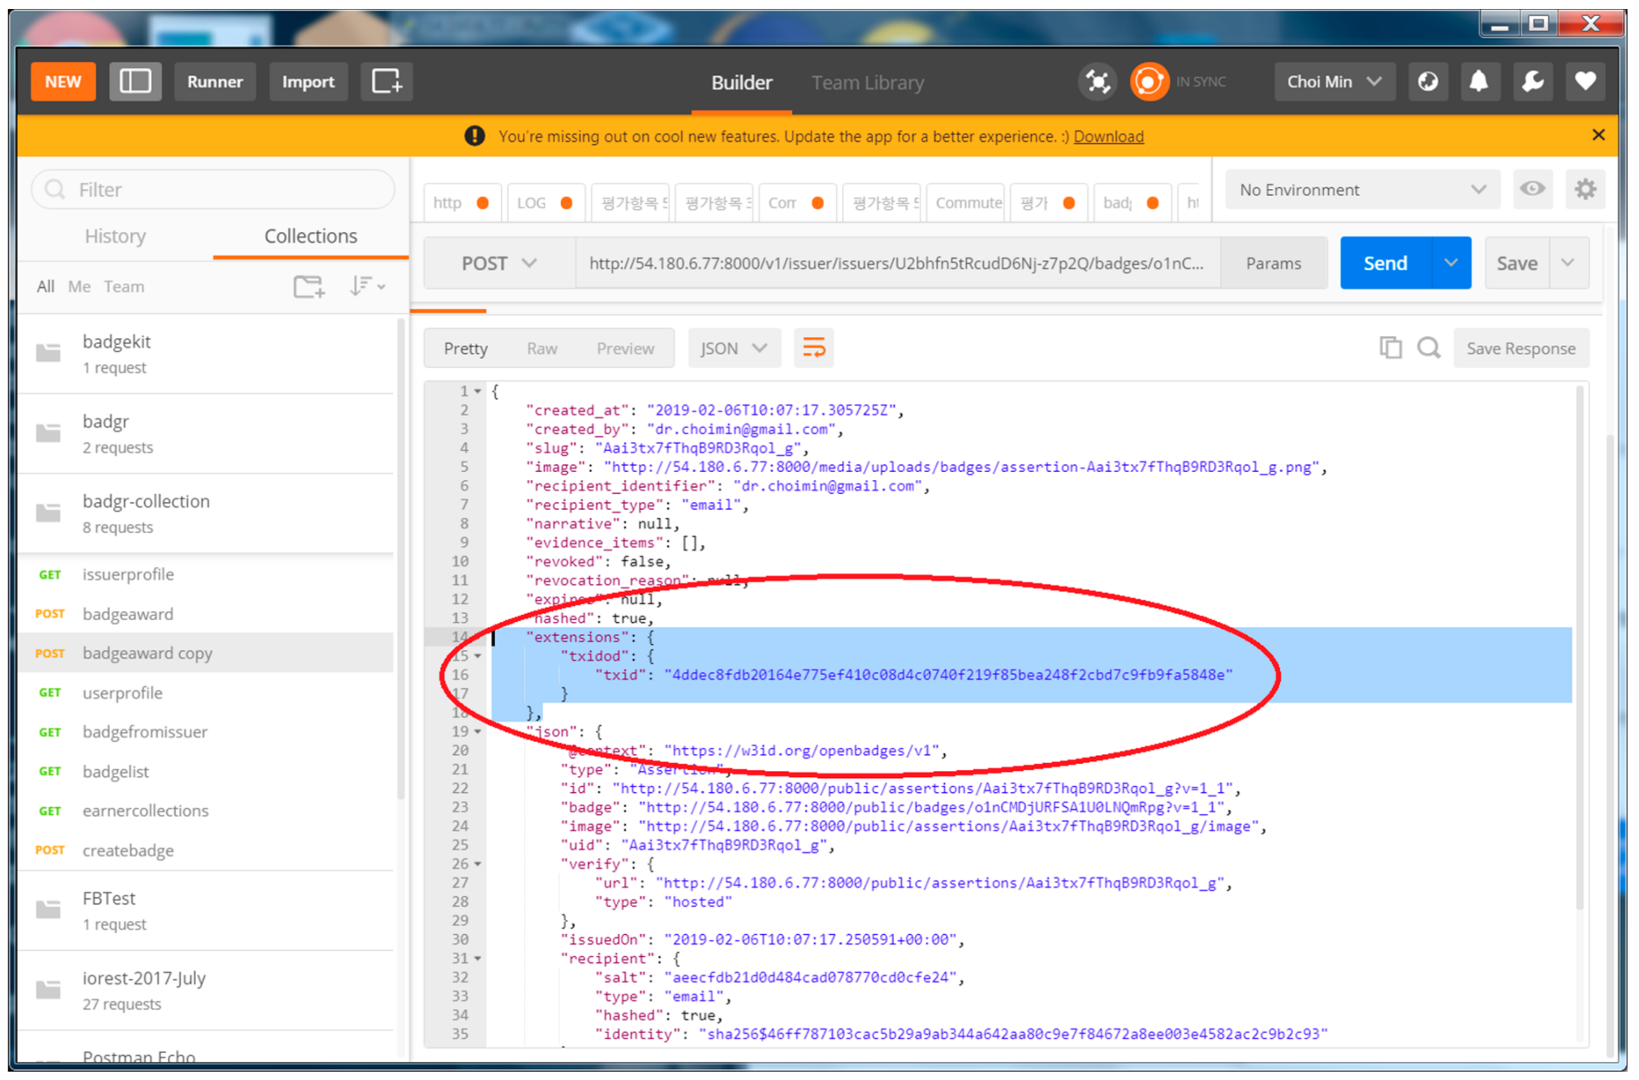Select the POST method dropdown

[499, 263]
